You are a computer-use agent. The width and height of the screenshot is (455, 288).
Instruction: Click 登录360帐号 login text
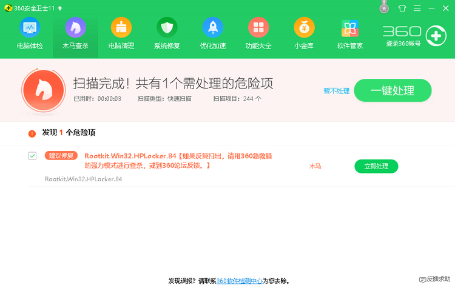[403, 44]
